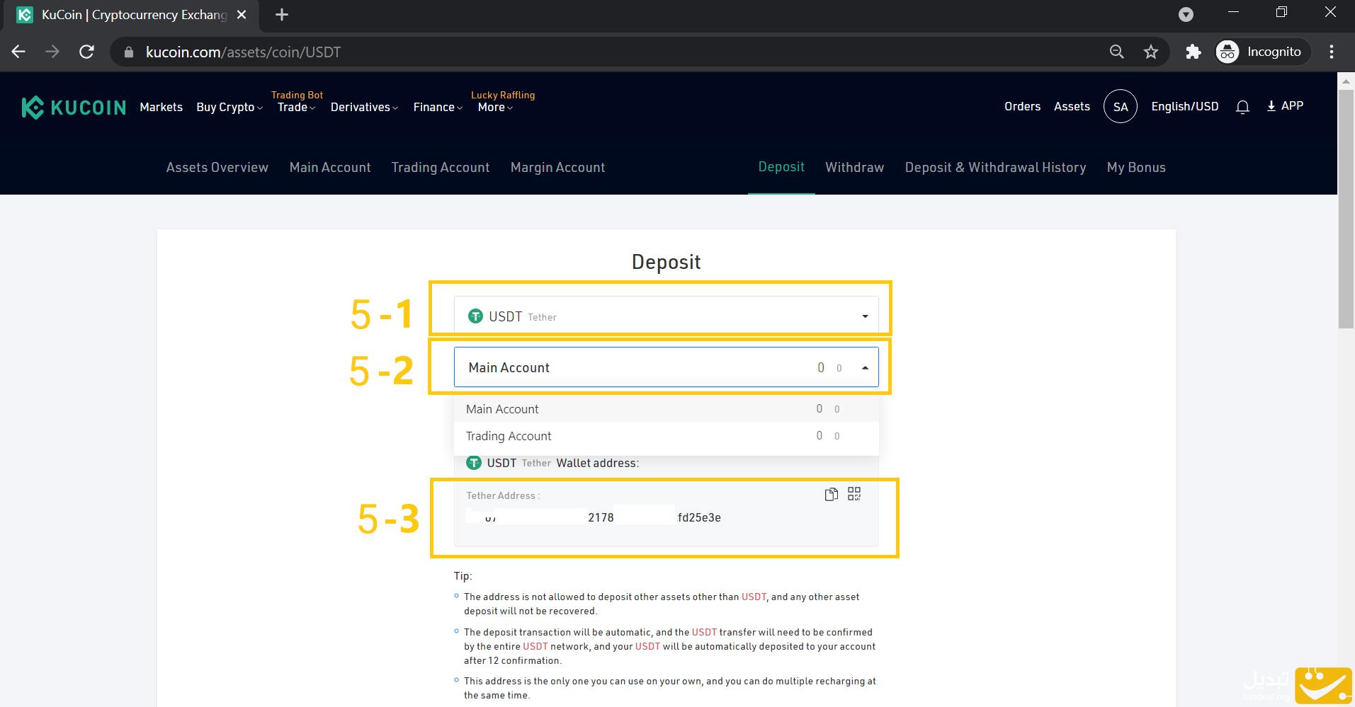Click the page vertical scrollbar
The height and width of the screenshot is (707, 1355).
1346,209
